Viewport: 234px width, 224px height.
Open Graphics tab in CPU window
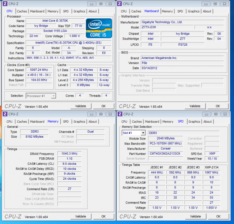[x=79, y=11]
